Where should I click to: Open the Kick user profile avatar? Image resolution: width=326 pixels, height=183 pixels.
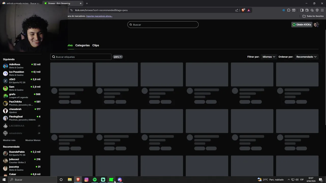coord(316,25)
